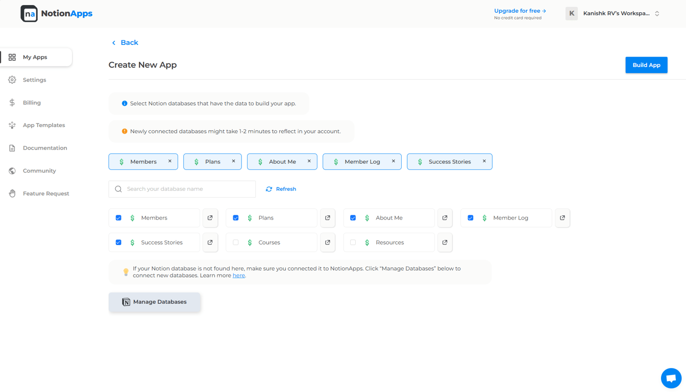686x392 pixels.
Task: Open Members database external link icon
Action: tap(210, 218)
